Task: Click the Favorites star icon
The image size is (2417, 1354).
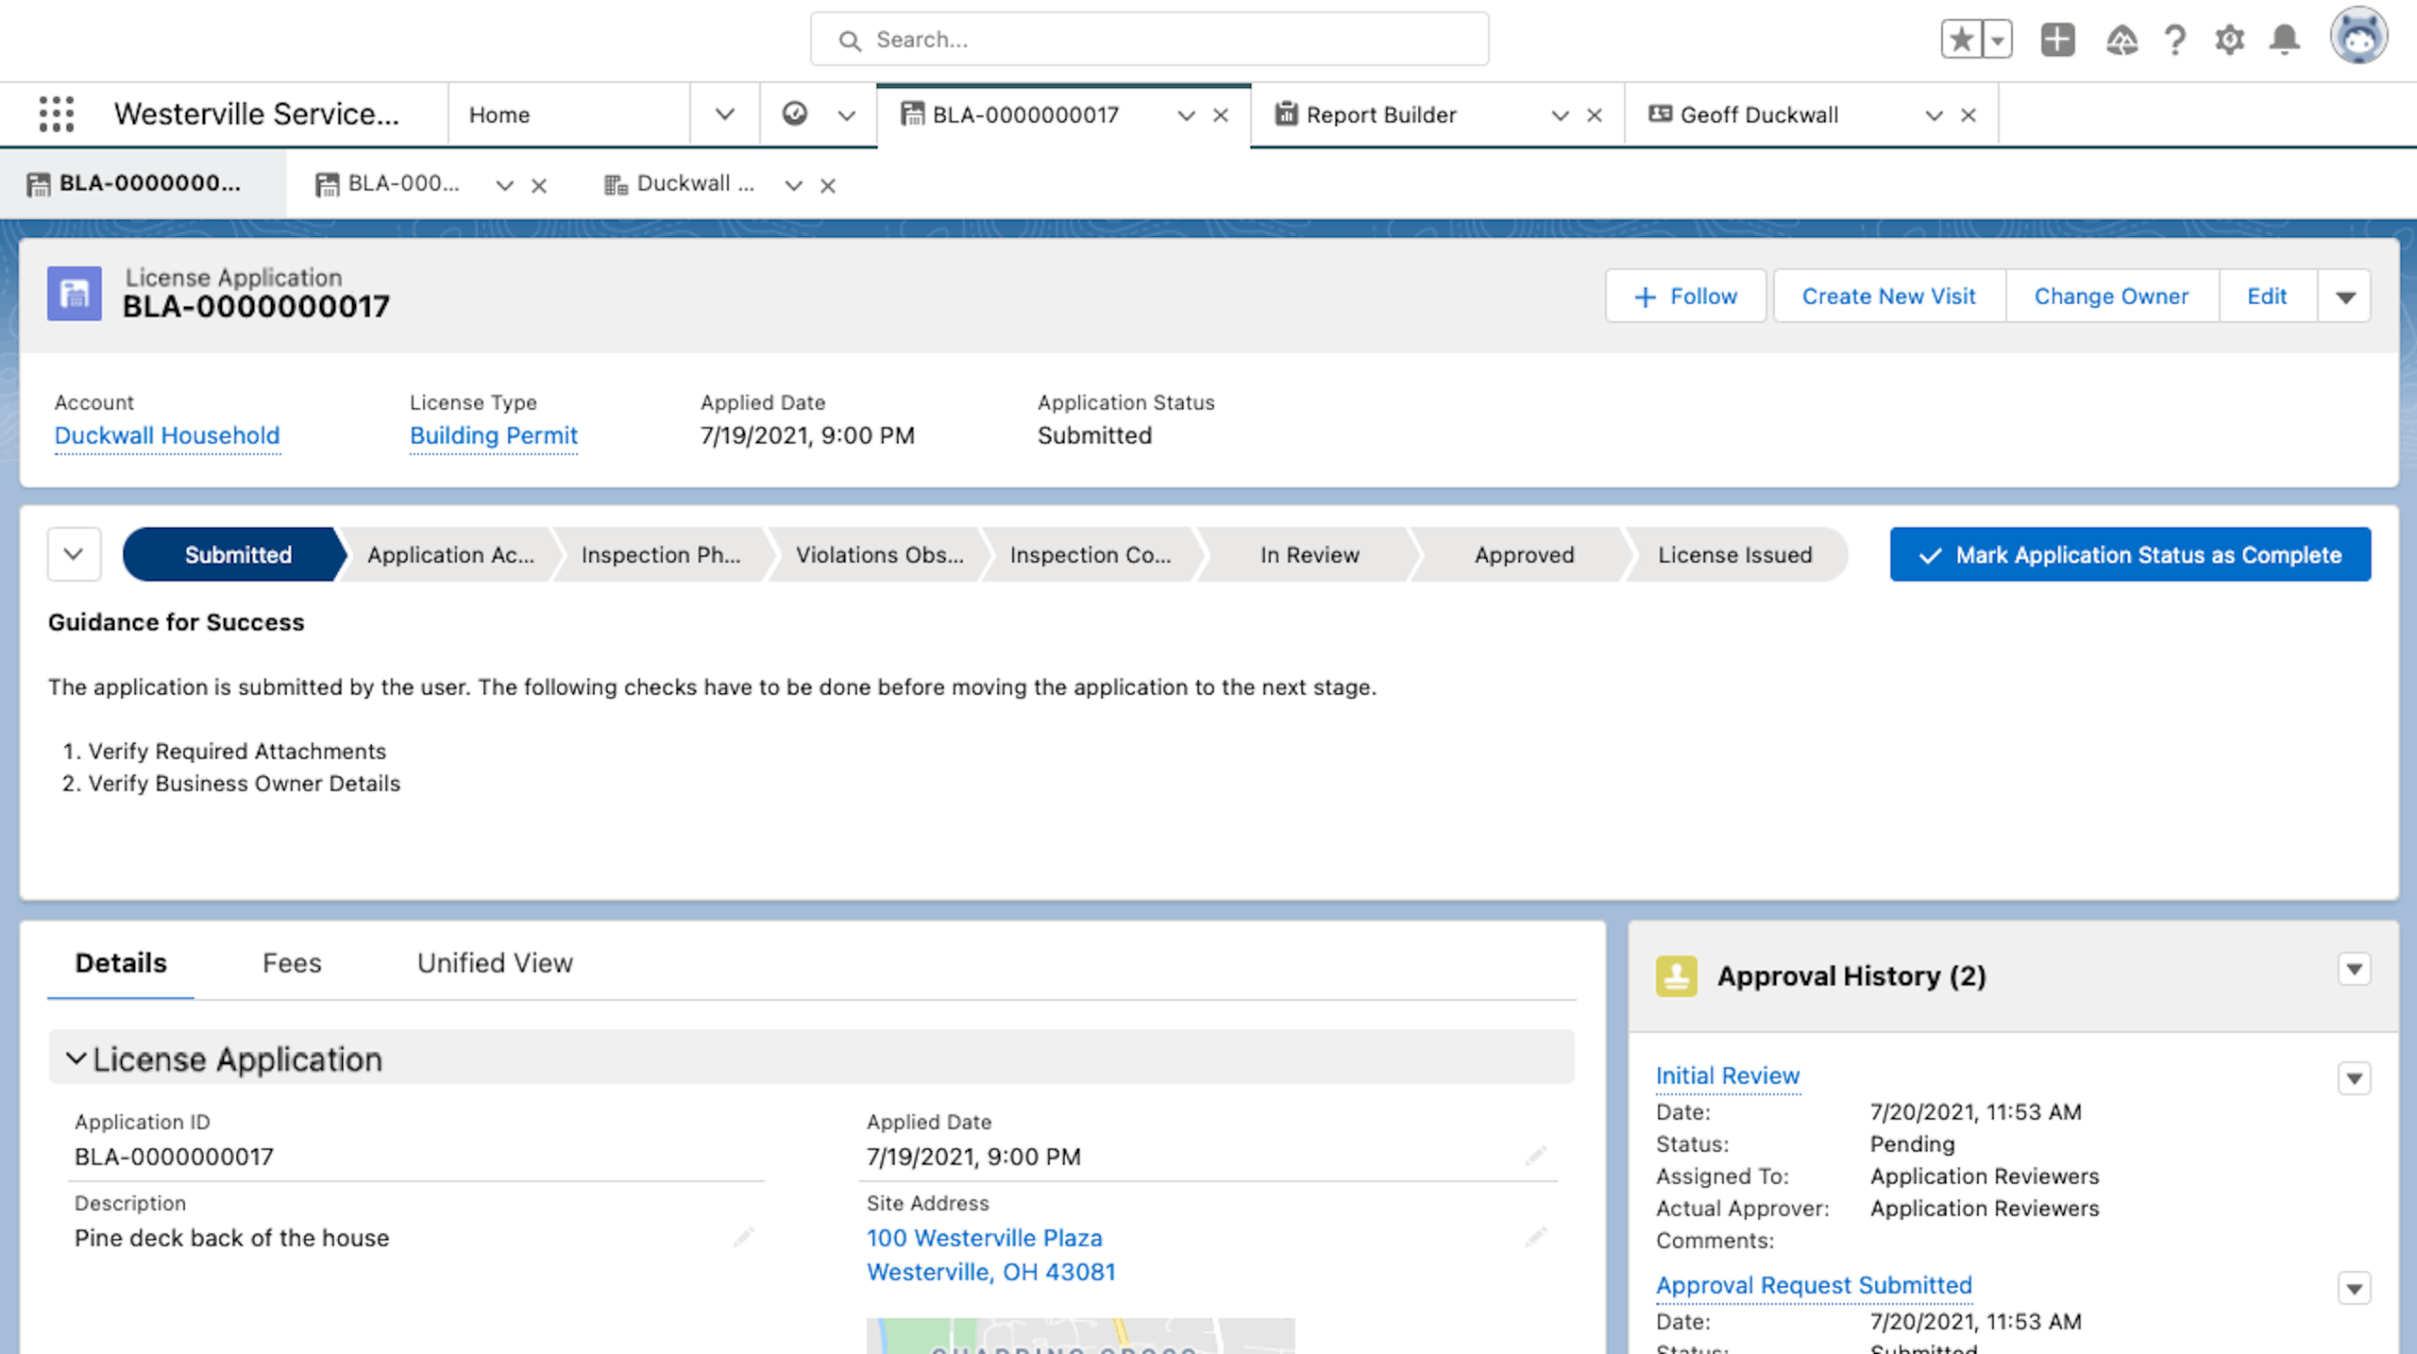Action: [x=1962, y=40]
